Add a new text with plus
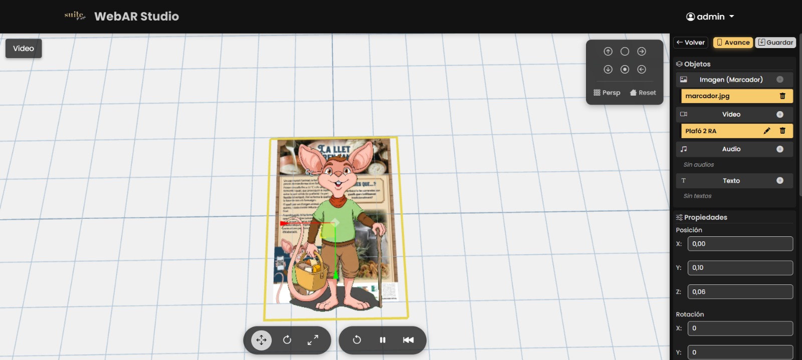Image resolution: width=802 pixels, height=360 pixels. [x=780, y=181]
